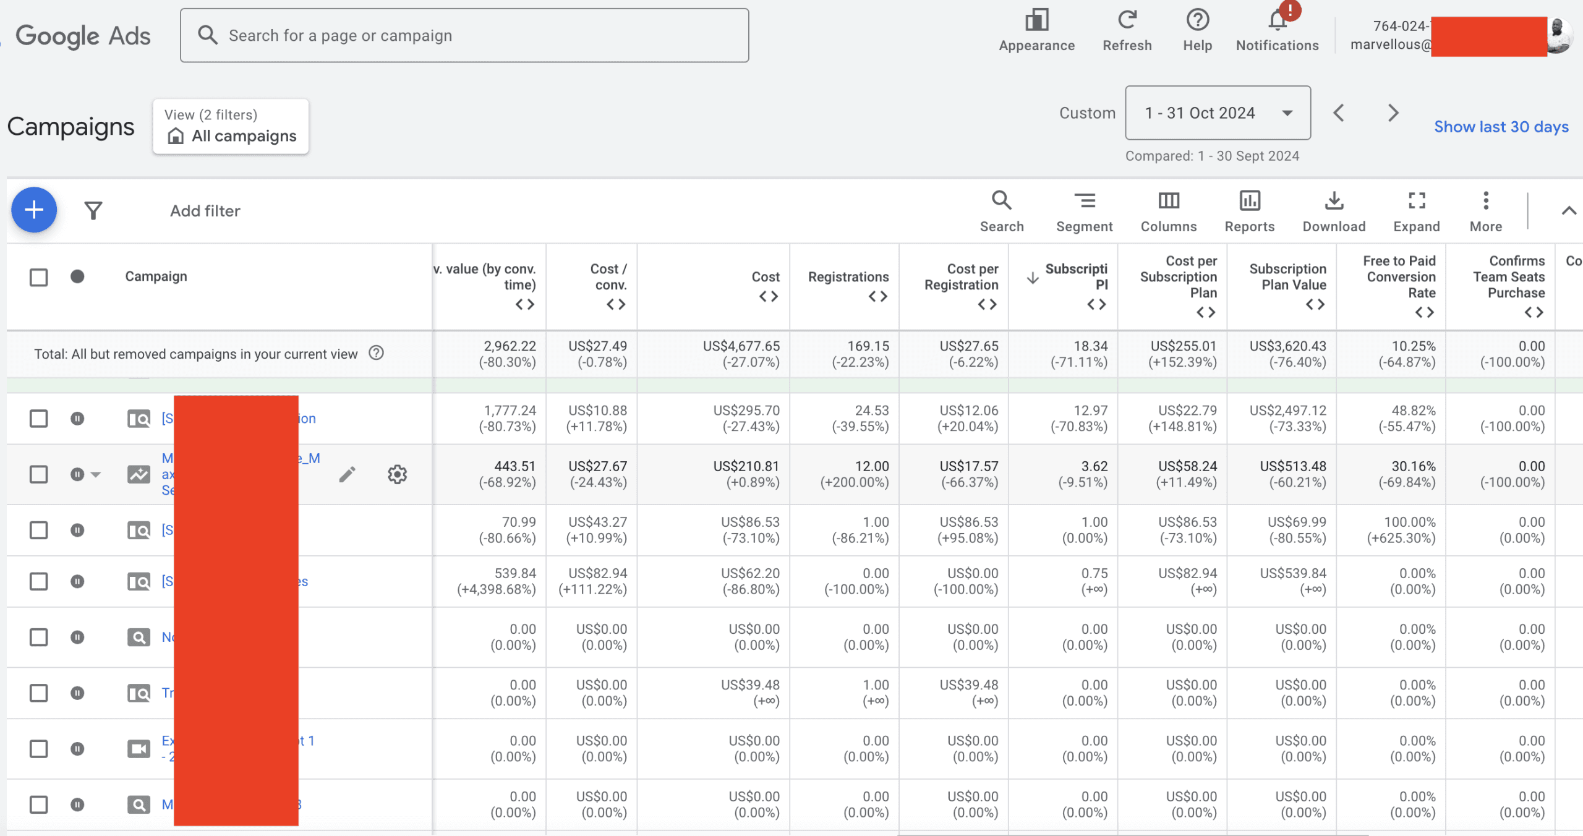Click Confirms Team Seats Purchase header
1583x836 pixels.
click(1509, 277)
